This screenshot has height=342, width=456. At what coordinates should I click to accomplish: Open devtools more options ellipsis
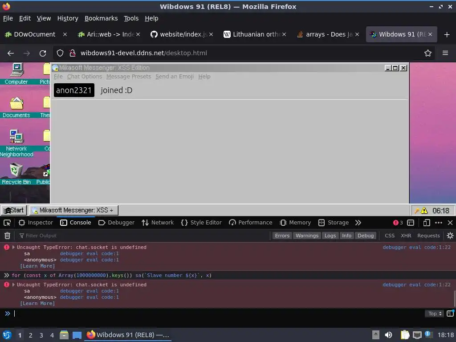pyautogui.click(x=439, y=223)
